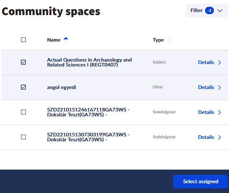Click the Type column sort arrow icon

169,40
